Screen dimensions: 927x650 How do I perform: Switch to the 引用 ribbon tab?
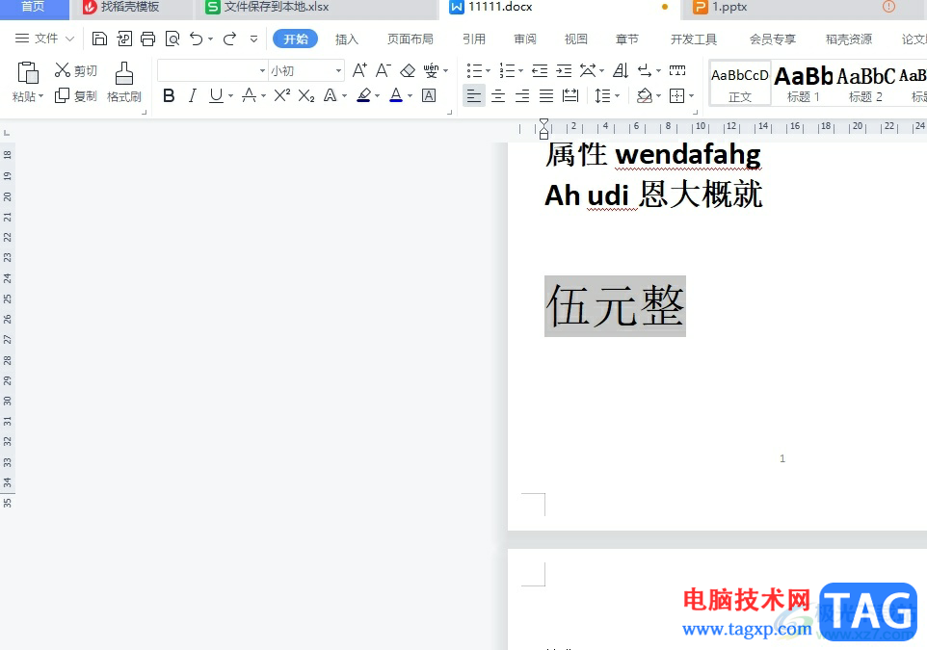[x=474, y=39]
